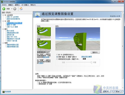The height and width of the screenshot is (95, 125).
Task: Select radio '使用高级 3D 图像设置'
Action: click(x=57, y=57)
